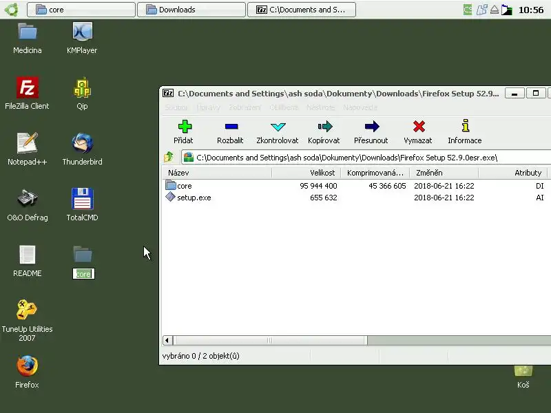
Task: Click the Zkontrolovat test icon
Action: click(x=278, y=127)
